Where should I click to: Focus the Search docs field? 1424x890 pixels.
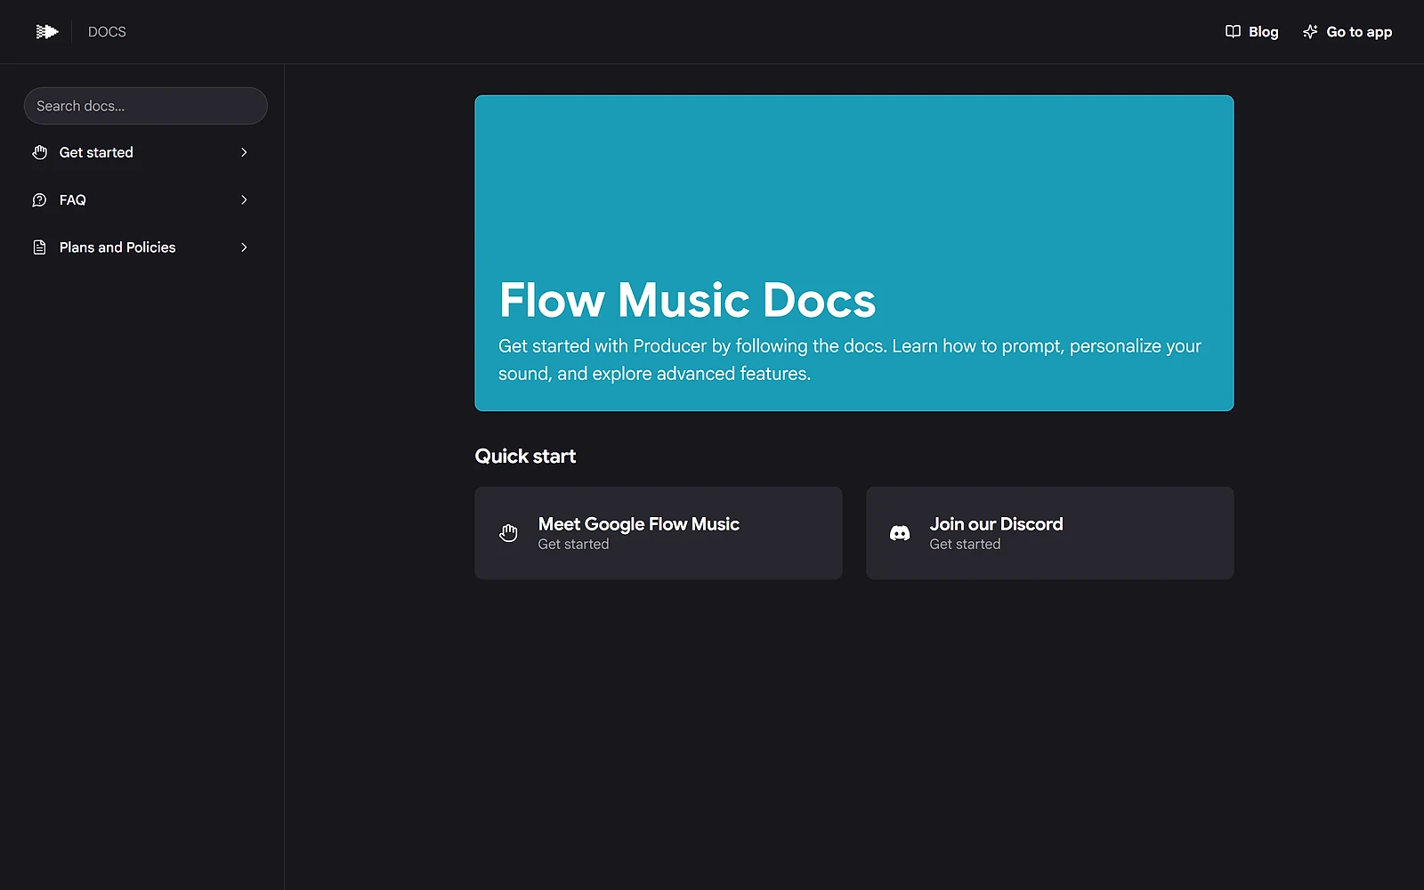pyautogui.click(x=146, y=106)
